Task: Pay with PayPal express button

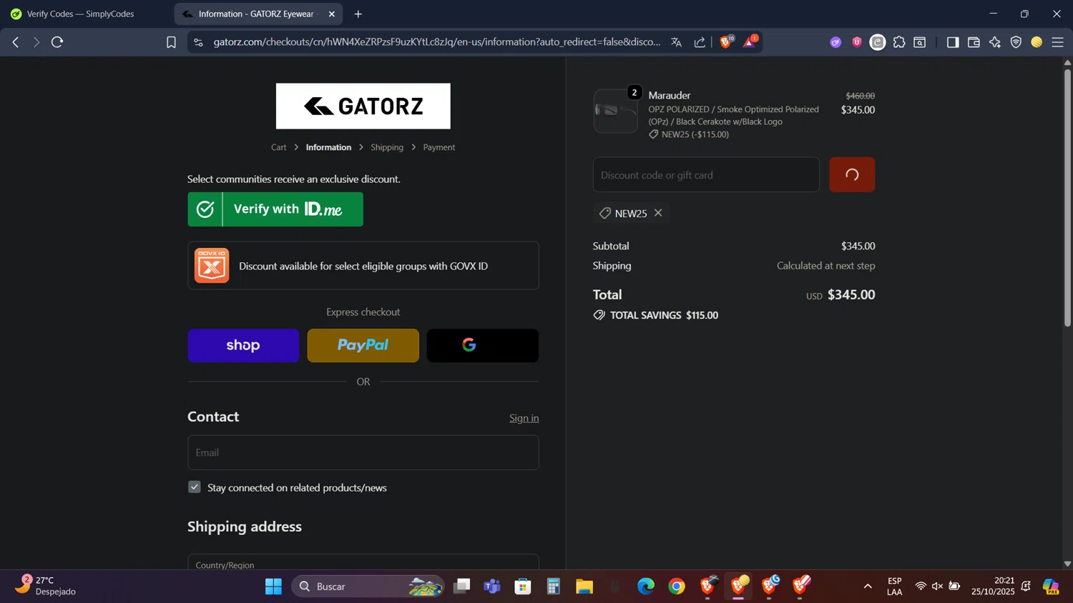Action: 363,346
